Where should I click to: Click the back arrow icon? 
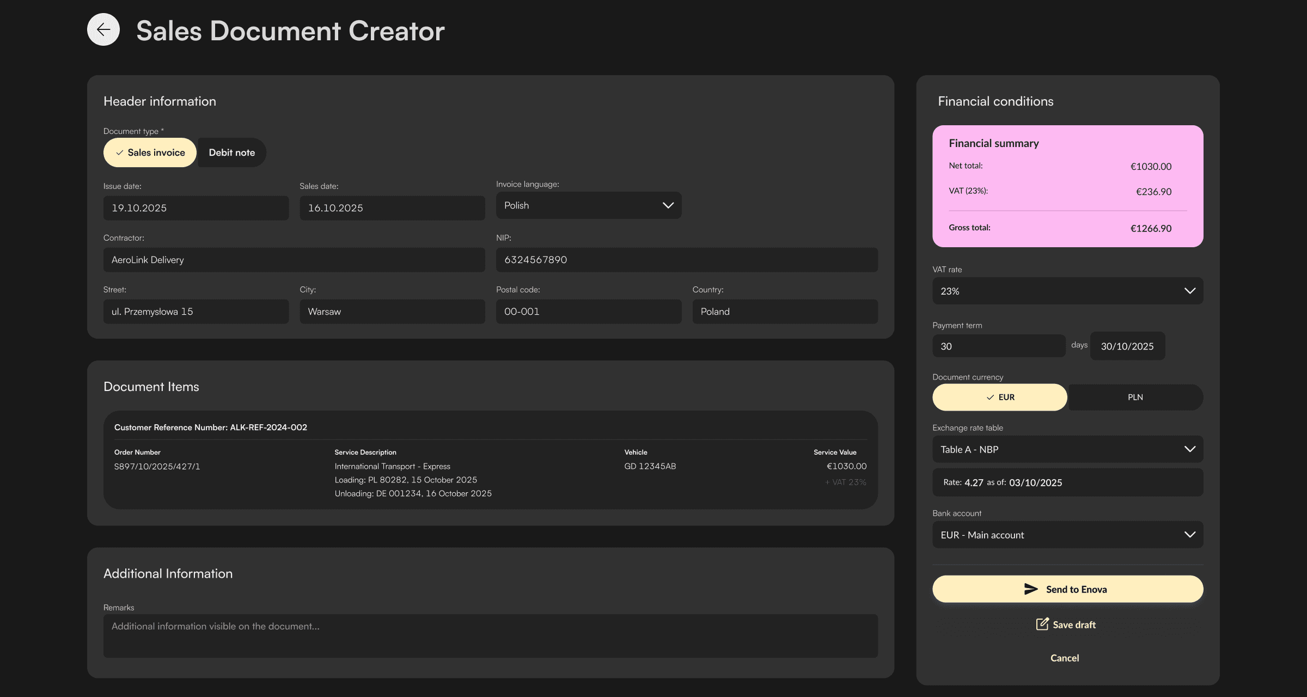[x=103, y=29]
